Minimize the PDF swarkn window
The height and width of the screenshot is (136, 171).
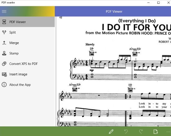[149, 2]
